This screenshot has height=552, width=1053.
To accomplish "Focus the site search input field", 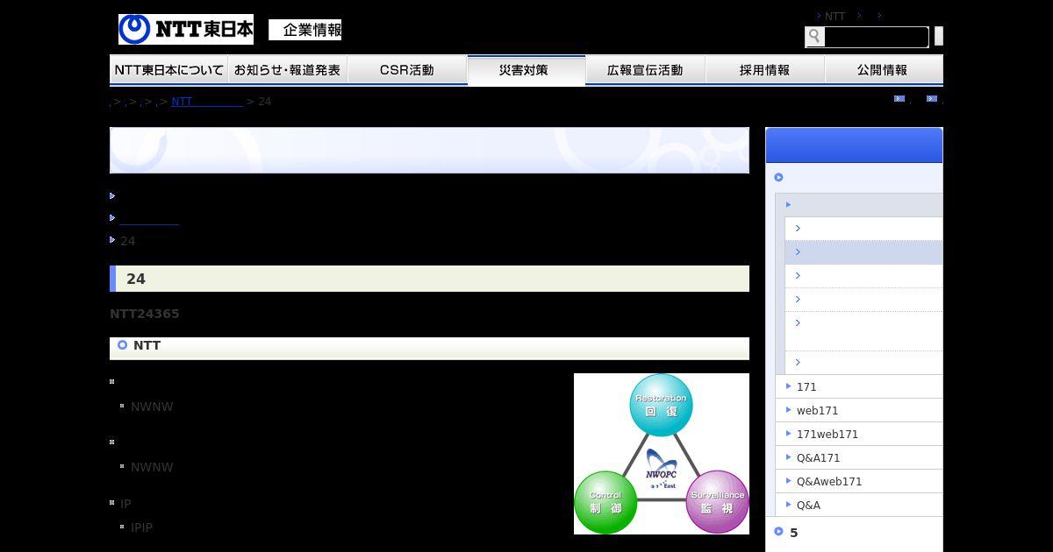I will pos(876,37).
